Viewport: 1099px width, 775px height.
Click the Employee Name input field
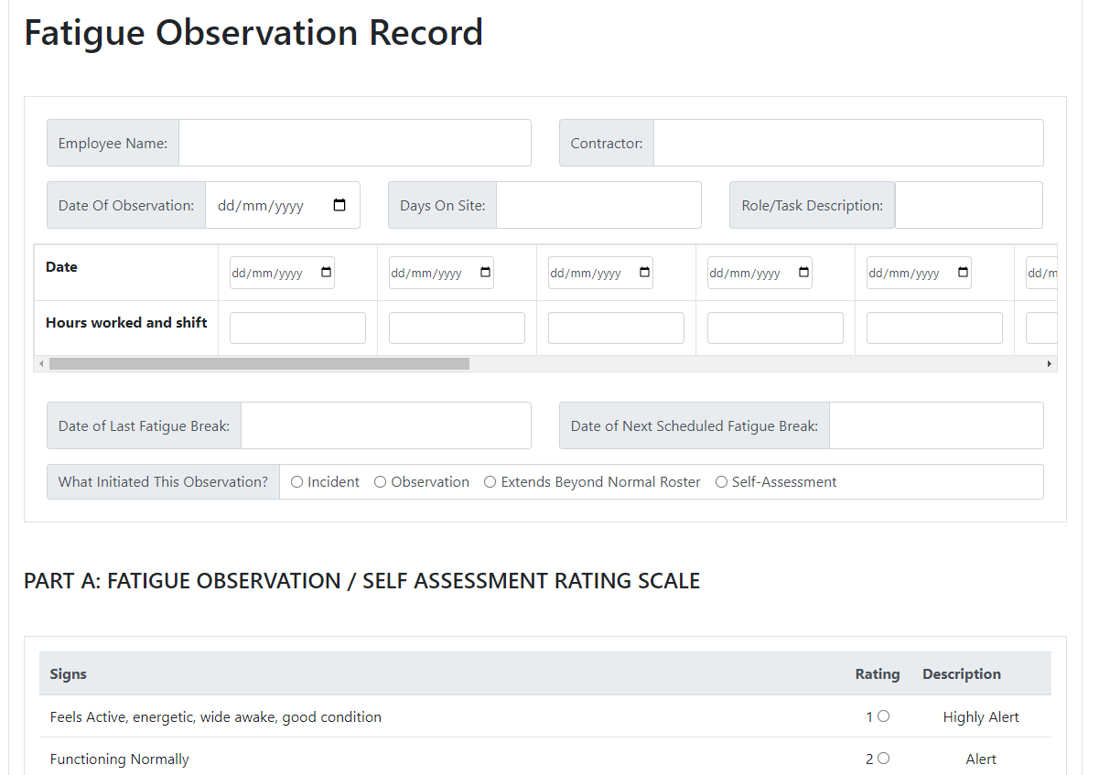(x=355, y=143)
